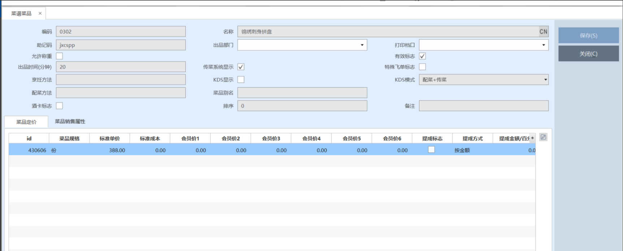623x251 pixels.
Task: Switch to the 菜品销售属性 tab
Action: coord(70,122)
